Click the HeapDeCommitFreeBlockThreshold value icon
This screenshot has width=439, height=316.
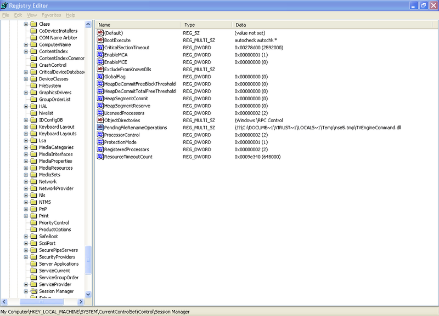[x=100, y=84]
